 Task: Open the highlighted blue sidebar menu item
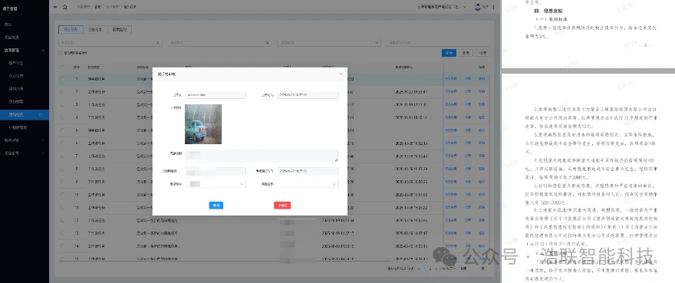click(24, 114)
